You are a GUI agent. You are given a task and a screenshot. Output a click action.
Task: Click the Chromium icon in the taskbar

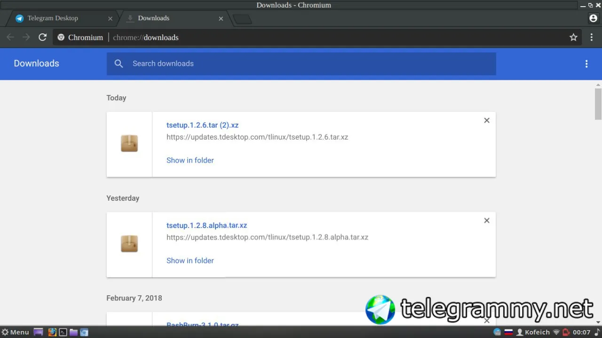coord(84,332)
